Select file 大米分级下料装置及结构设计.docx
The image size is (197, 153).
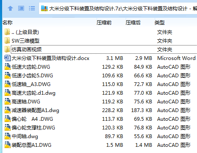pos(51,58)
